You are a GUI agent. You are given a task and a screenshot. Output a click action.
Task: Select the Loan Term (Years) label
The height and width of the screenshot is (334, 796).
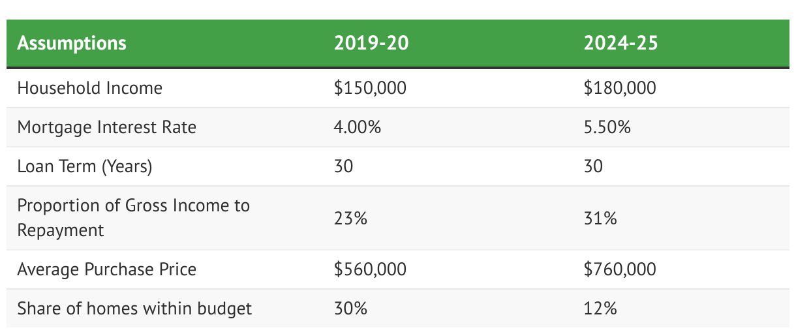click(x=85, y=166)
